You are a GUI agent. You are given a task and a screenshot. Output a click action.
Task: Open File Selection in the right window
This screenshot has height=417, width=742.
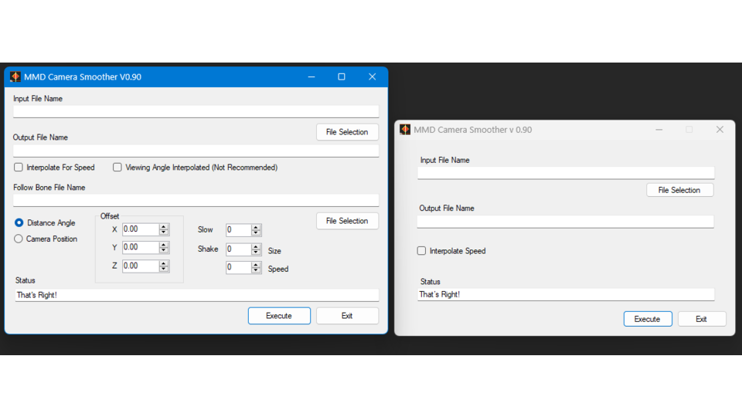[680, 190]
